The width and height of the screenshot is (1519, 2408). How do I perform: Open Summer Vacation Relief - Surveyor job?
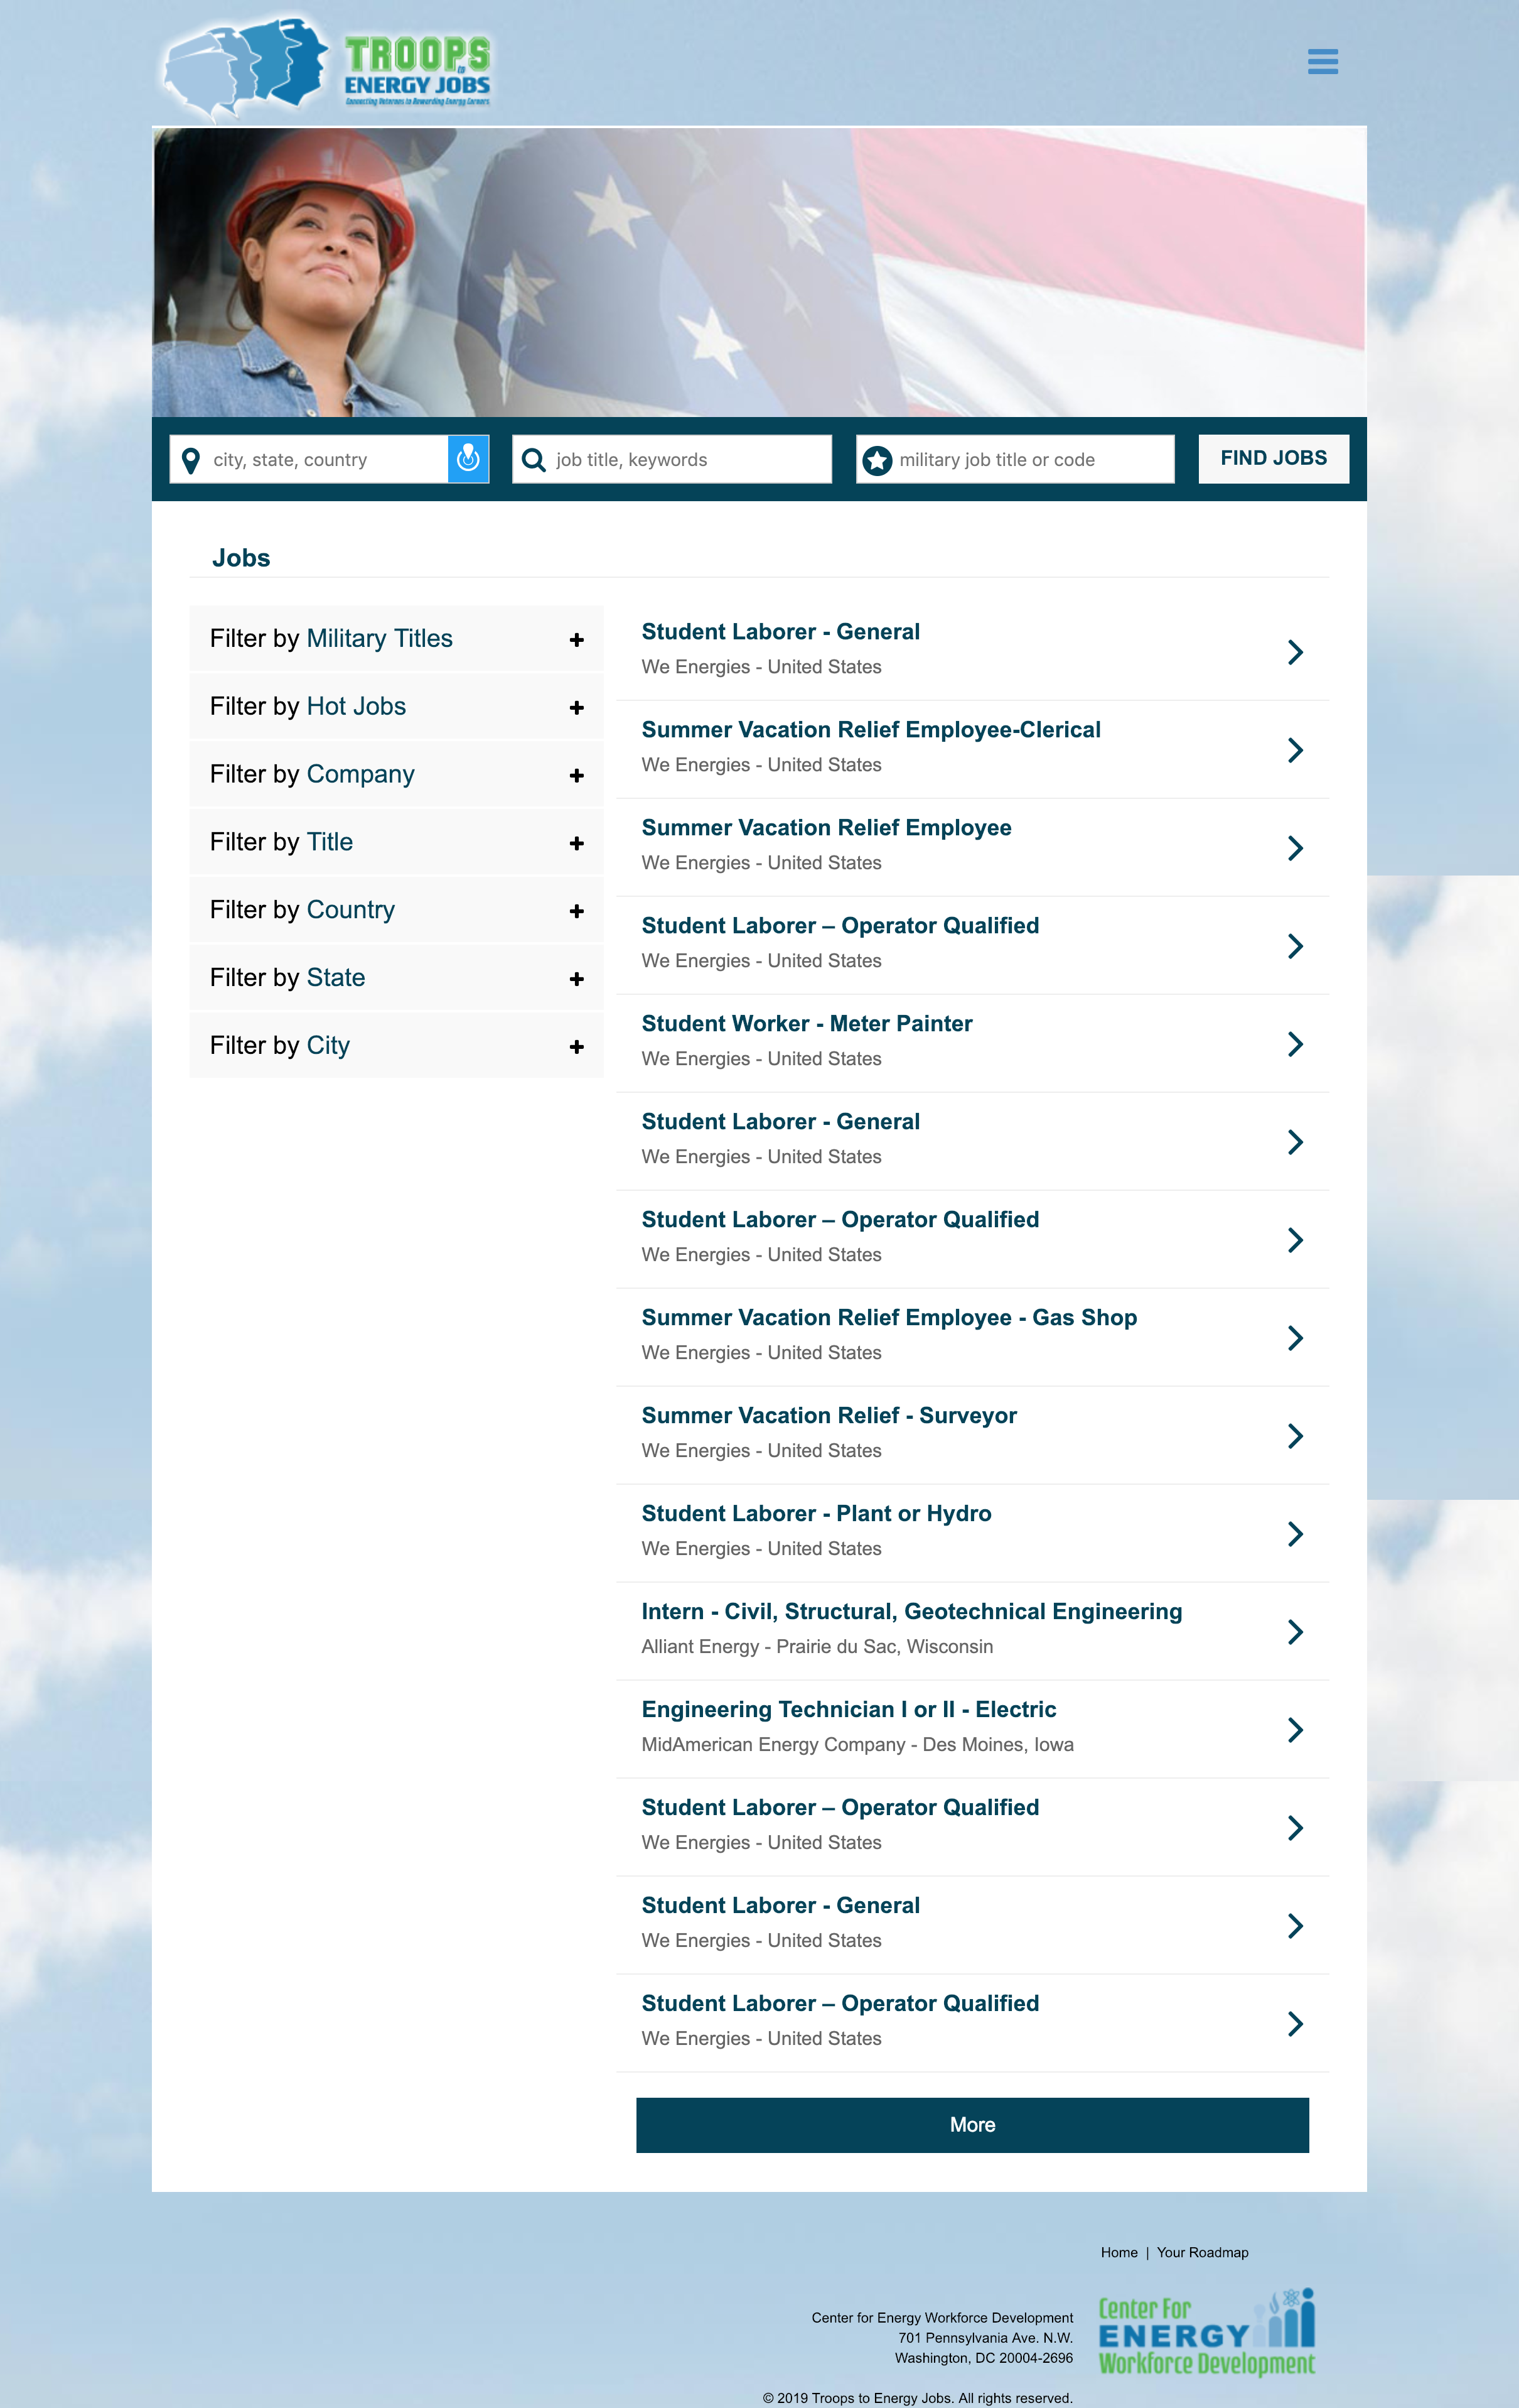click(x=829, y=1416)
